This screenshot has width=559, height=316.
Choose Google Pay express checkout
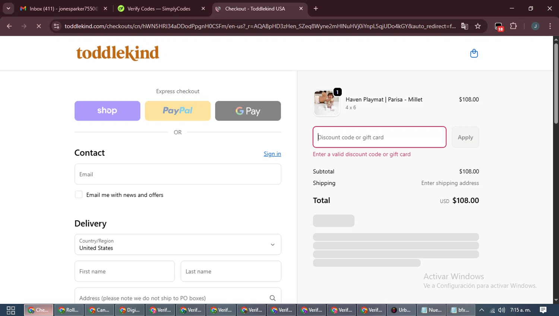click(248, 111)
